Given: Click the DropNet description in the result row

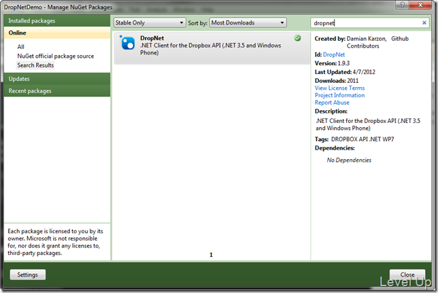Looking at the screenshot, I should (x=211, y=49).
